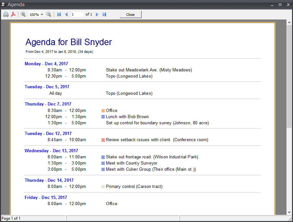The height and width of the screenshot is (222, 293).
Task: Go to the next page
Action: 97,14
